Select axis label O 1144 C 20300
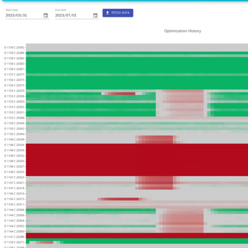The height and width of the screenshot is (248, 248). 14,231
